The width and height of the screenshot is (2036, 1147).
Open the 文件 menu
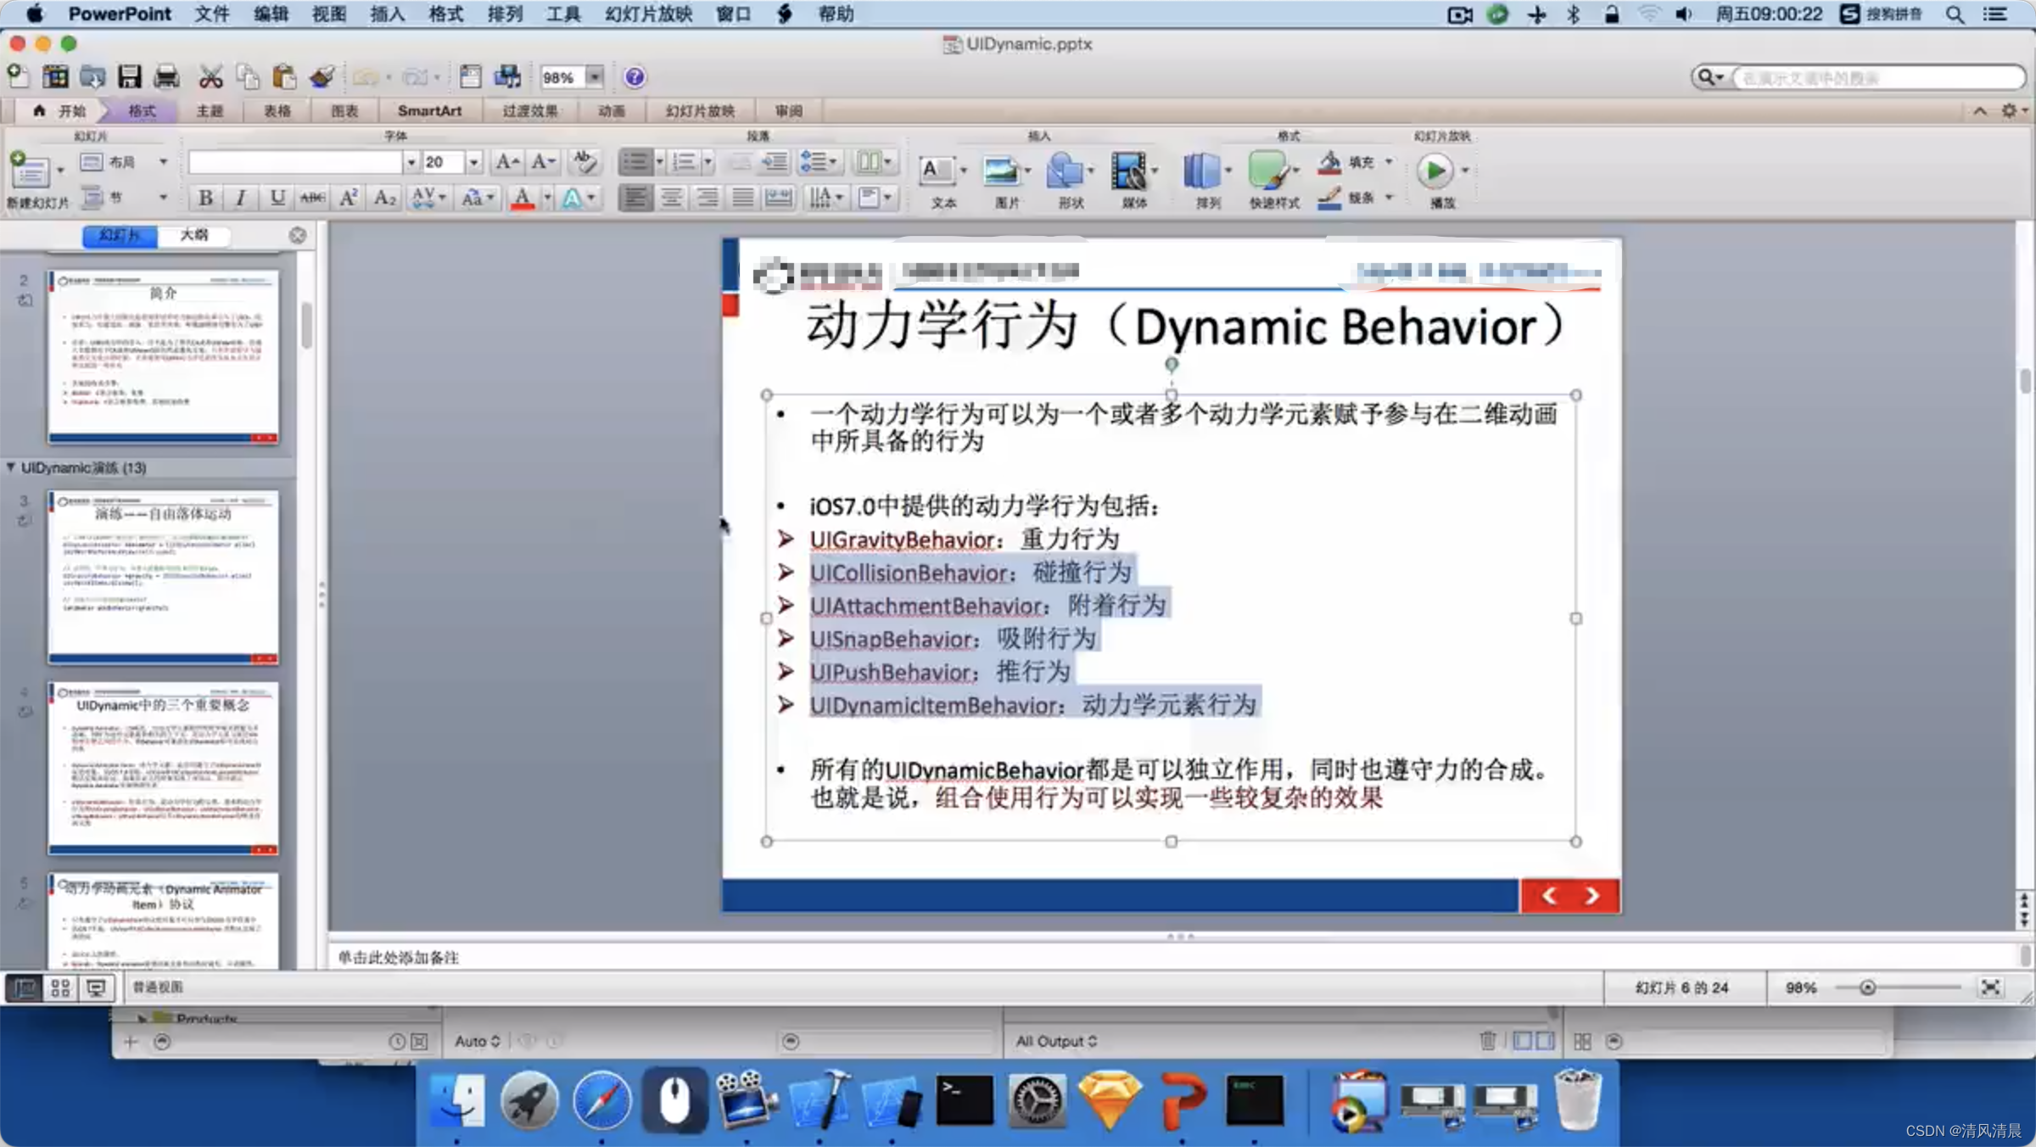[212, 14]
